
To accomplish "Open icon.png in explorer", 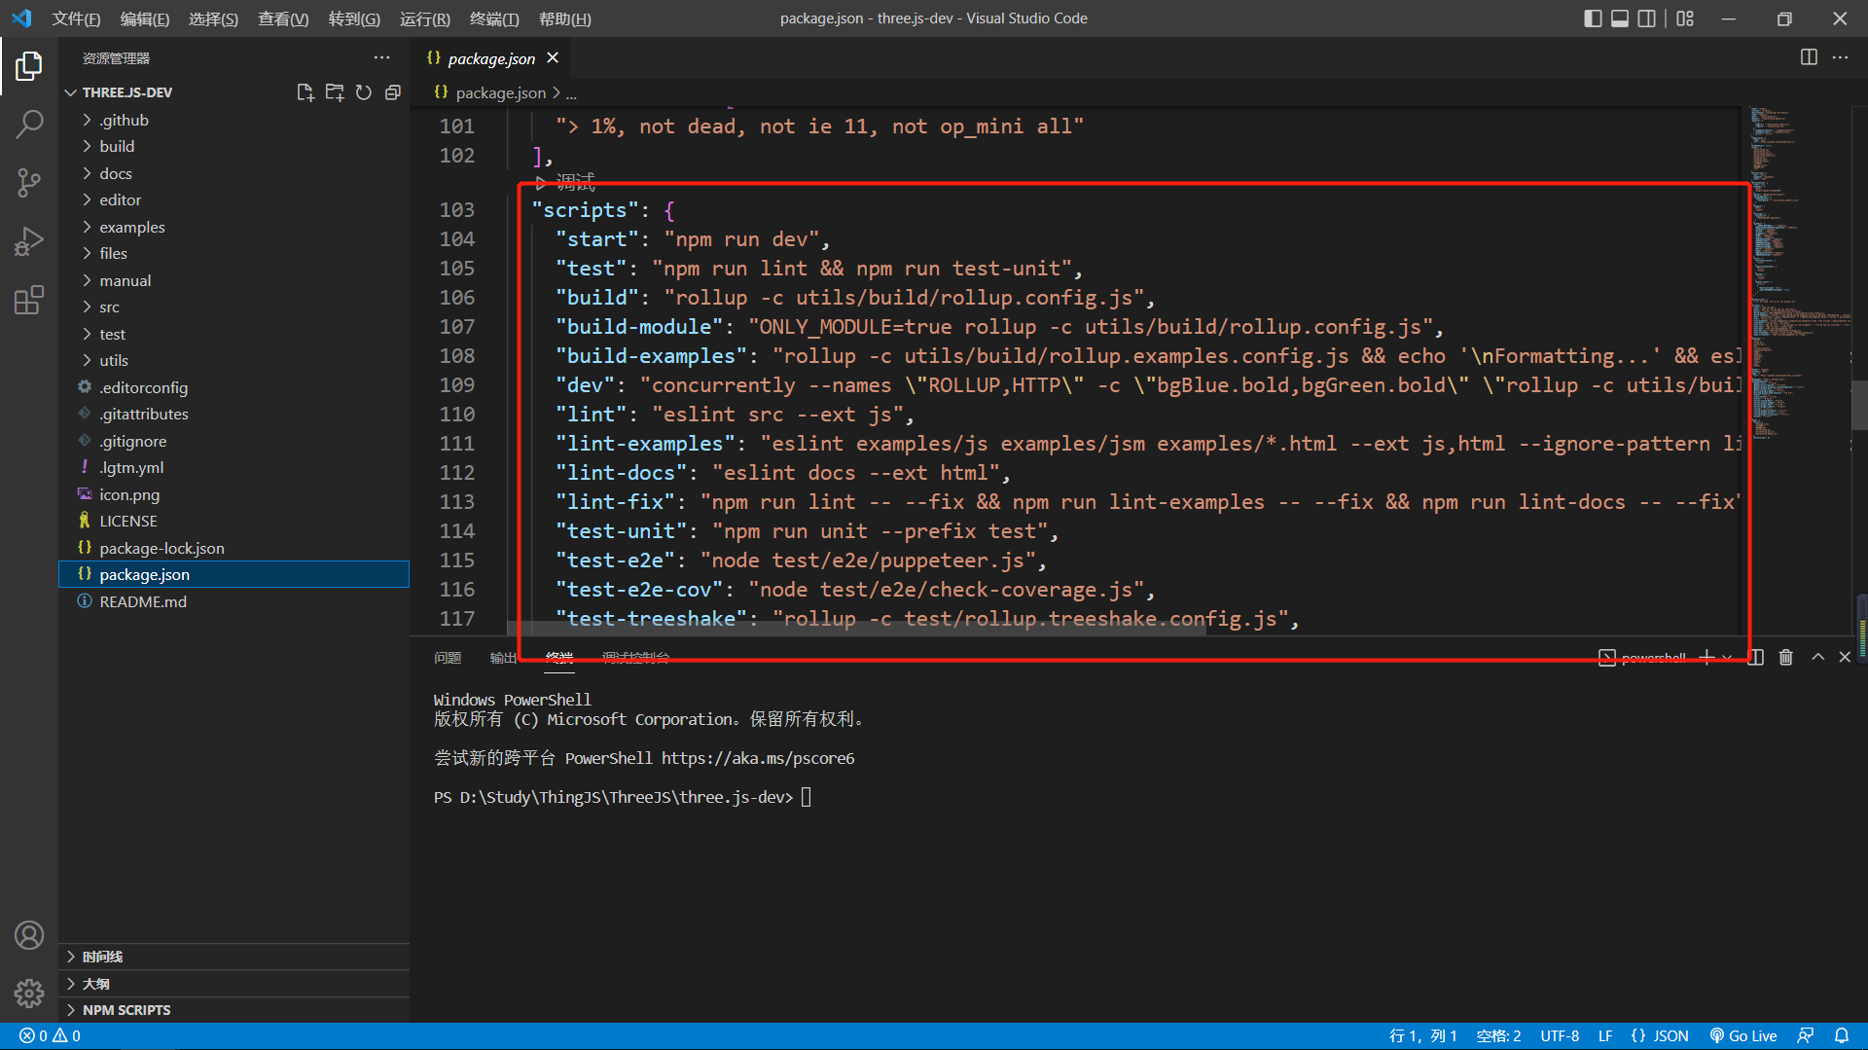I will pyautogui.click(x=233, y=494).
